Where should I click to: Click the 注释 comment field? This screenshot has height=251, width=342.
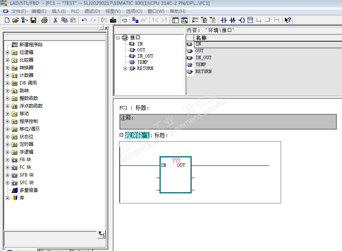[228, 122]
